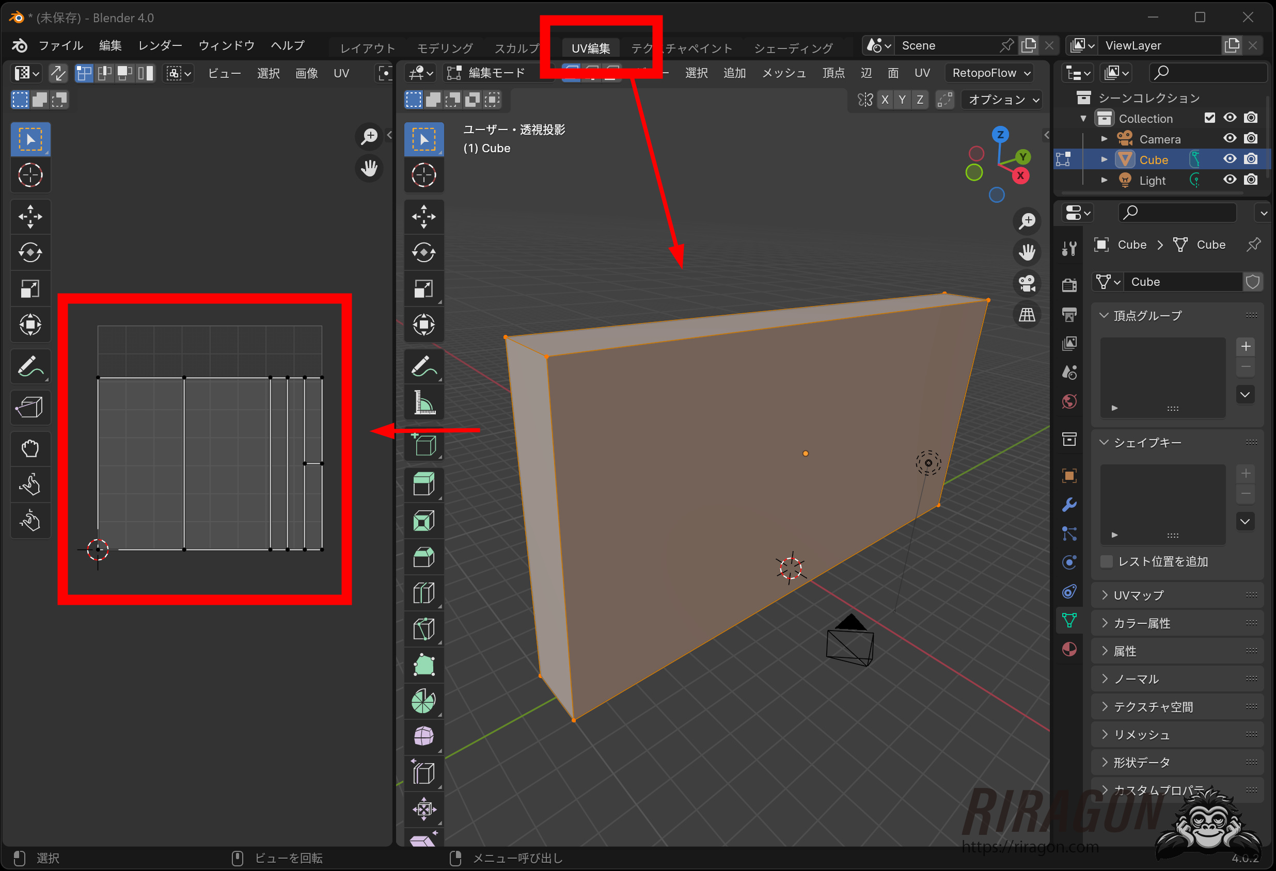1276x871 pixels.
Task: Click the mesh name field Cube
Action: tap(1180, 282)
